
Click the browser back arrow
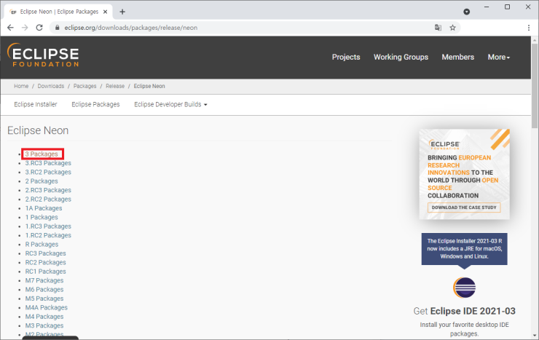tap(10, 28)
